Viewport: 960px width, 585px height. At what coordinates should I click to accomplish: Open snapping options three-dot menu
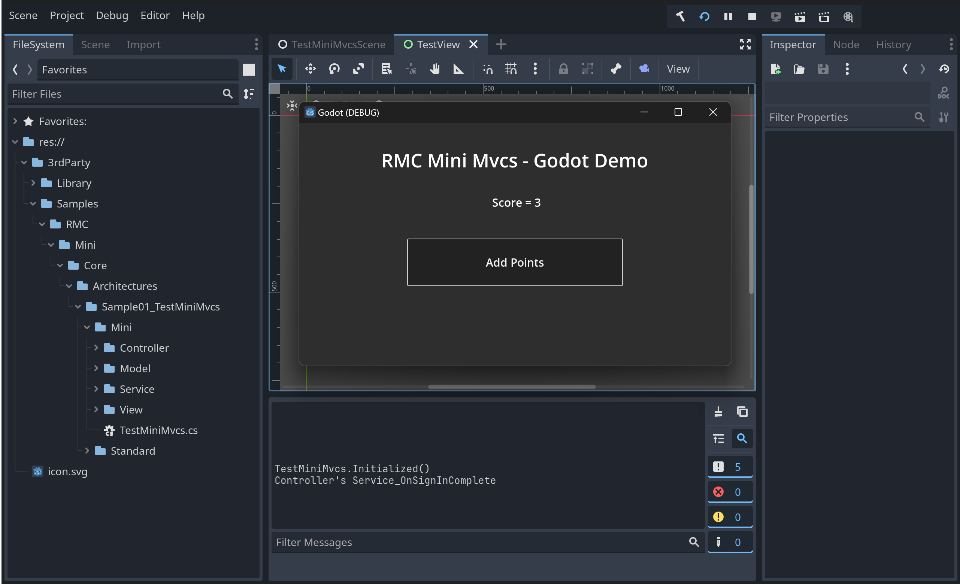pos(535,69)
